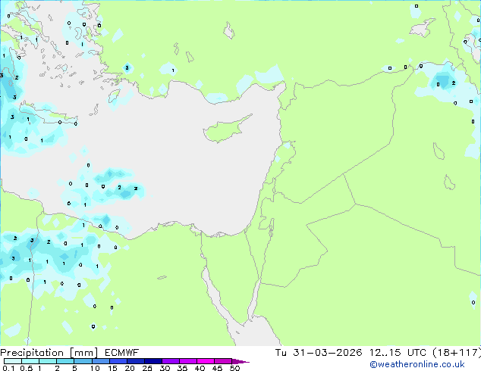Click the island of Cyprus on map
Screen dimensions: 481x371
(225, 130)
